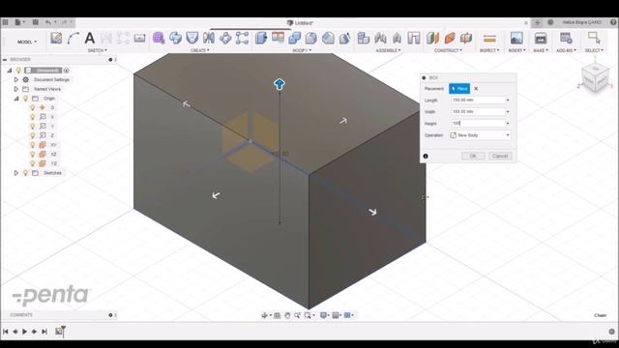This screenshot has height=348, width=619.
Task: Open the MODEL workspace dropdown
Action: (x=27, y=42)
